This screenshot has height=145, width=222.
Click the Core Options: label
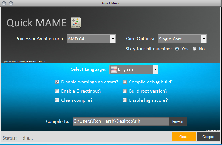point(140,39)
